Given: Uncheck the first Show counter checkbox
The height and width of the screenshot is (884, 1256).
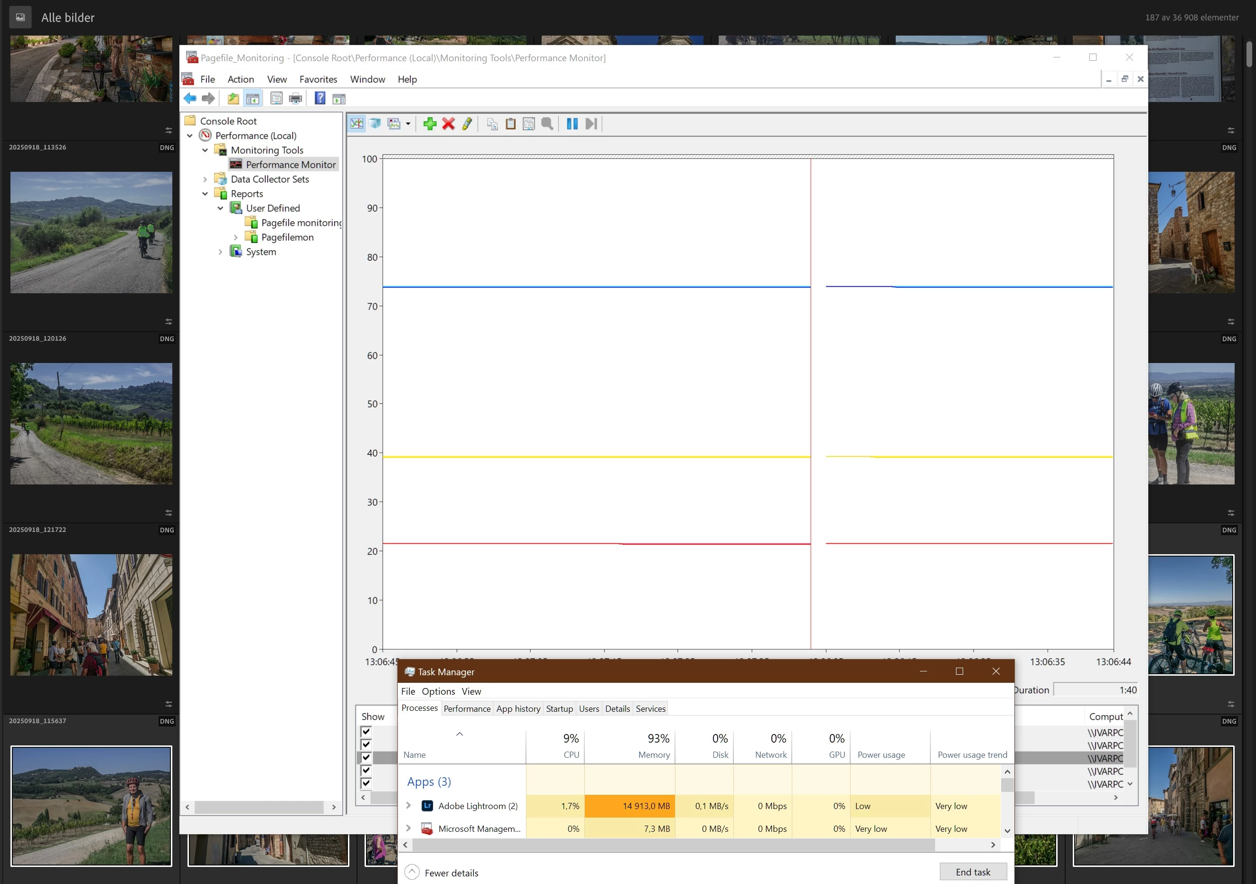Looking at the screenshot, I should [x=366, y=732].
